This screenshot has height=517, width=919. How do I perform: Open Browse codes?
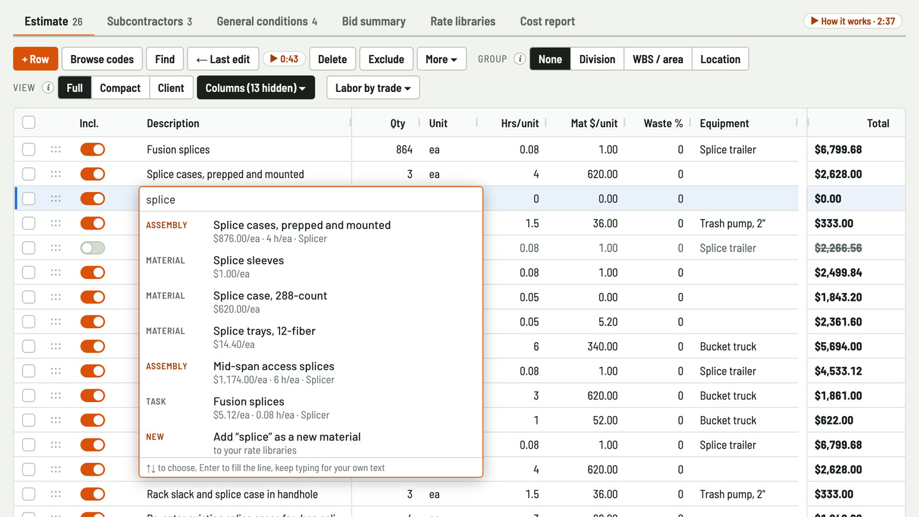[x=102, y=59]
